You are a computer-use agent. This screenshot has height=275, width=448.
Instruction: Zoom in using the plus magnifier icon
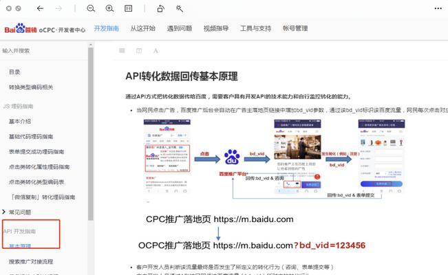[109, 8]
